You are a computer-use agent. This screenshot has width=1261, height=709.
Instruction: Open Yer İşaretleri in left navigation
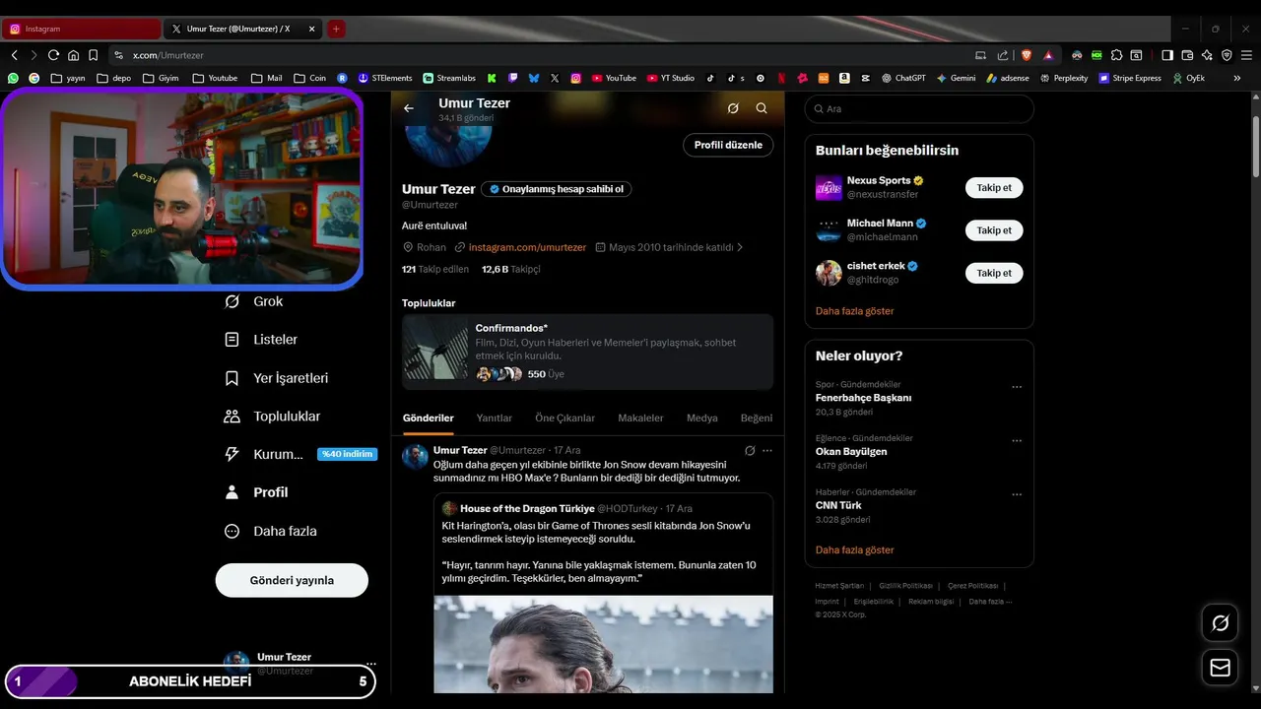tap(277, 378)
